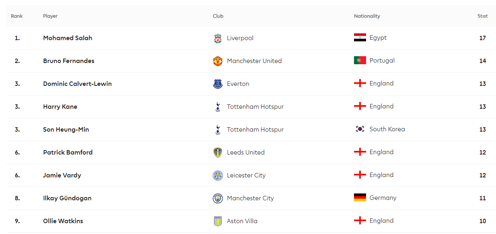Click the Everton club crest icon

pos(218,84)
